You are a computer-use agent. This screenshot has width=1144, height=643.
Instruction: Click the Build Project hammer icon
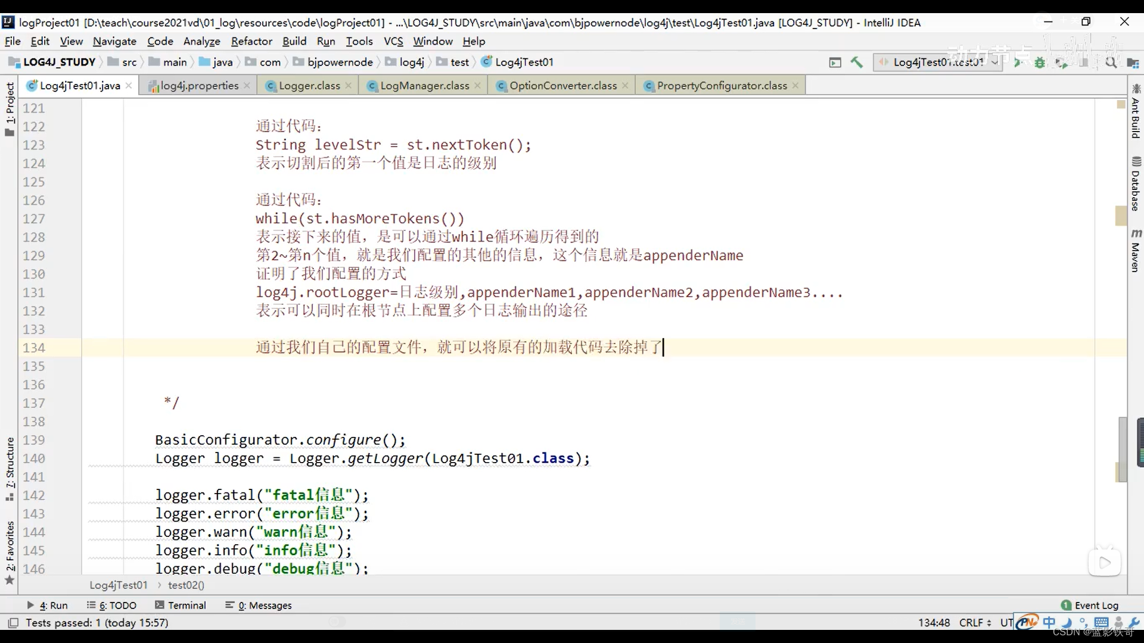tap(856, 62)
